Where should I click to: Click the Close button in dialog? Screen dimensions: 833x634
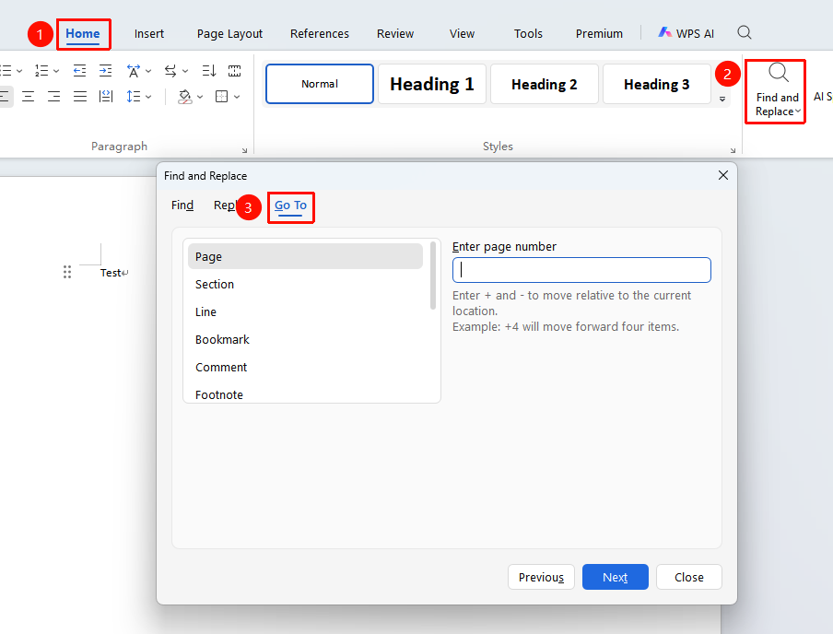click(x=689, y=577)
